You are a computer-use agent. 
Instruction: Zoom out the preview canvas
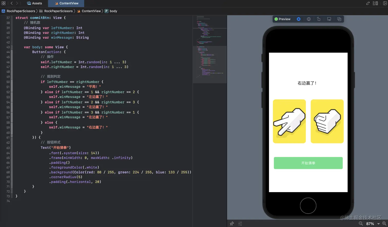pos(361,223)
